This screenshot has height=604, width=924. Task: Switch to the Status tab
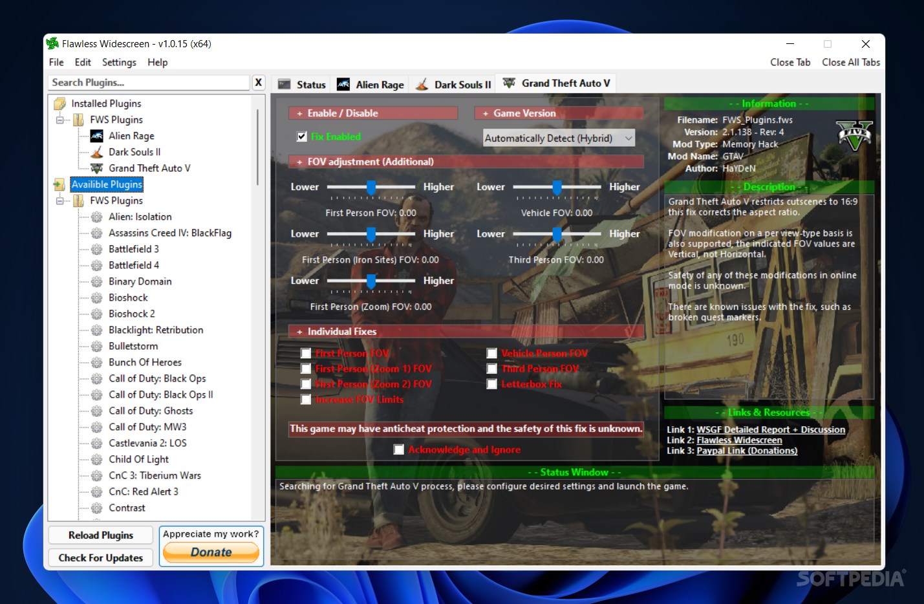click(302, 85)
